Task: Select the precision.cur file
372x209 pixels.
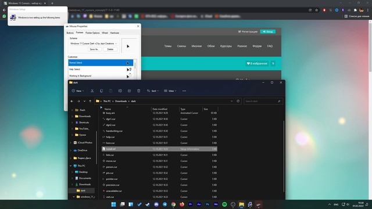Action: [x=159, y=185]
